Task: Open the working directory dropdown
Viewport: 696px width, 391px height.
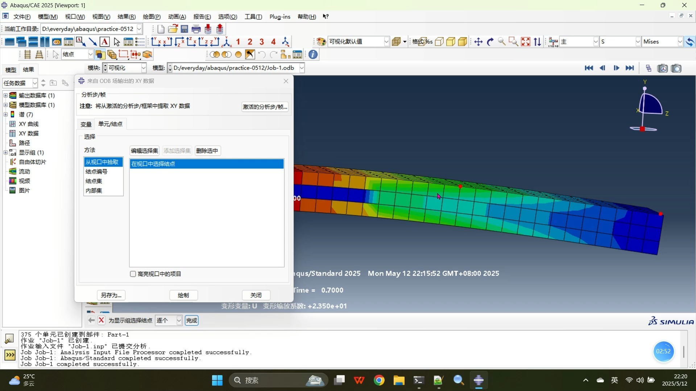Action: pyautogui.click(x=139, y=29)
